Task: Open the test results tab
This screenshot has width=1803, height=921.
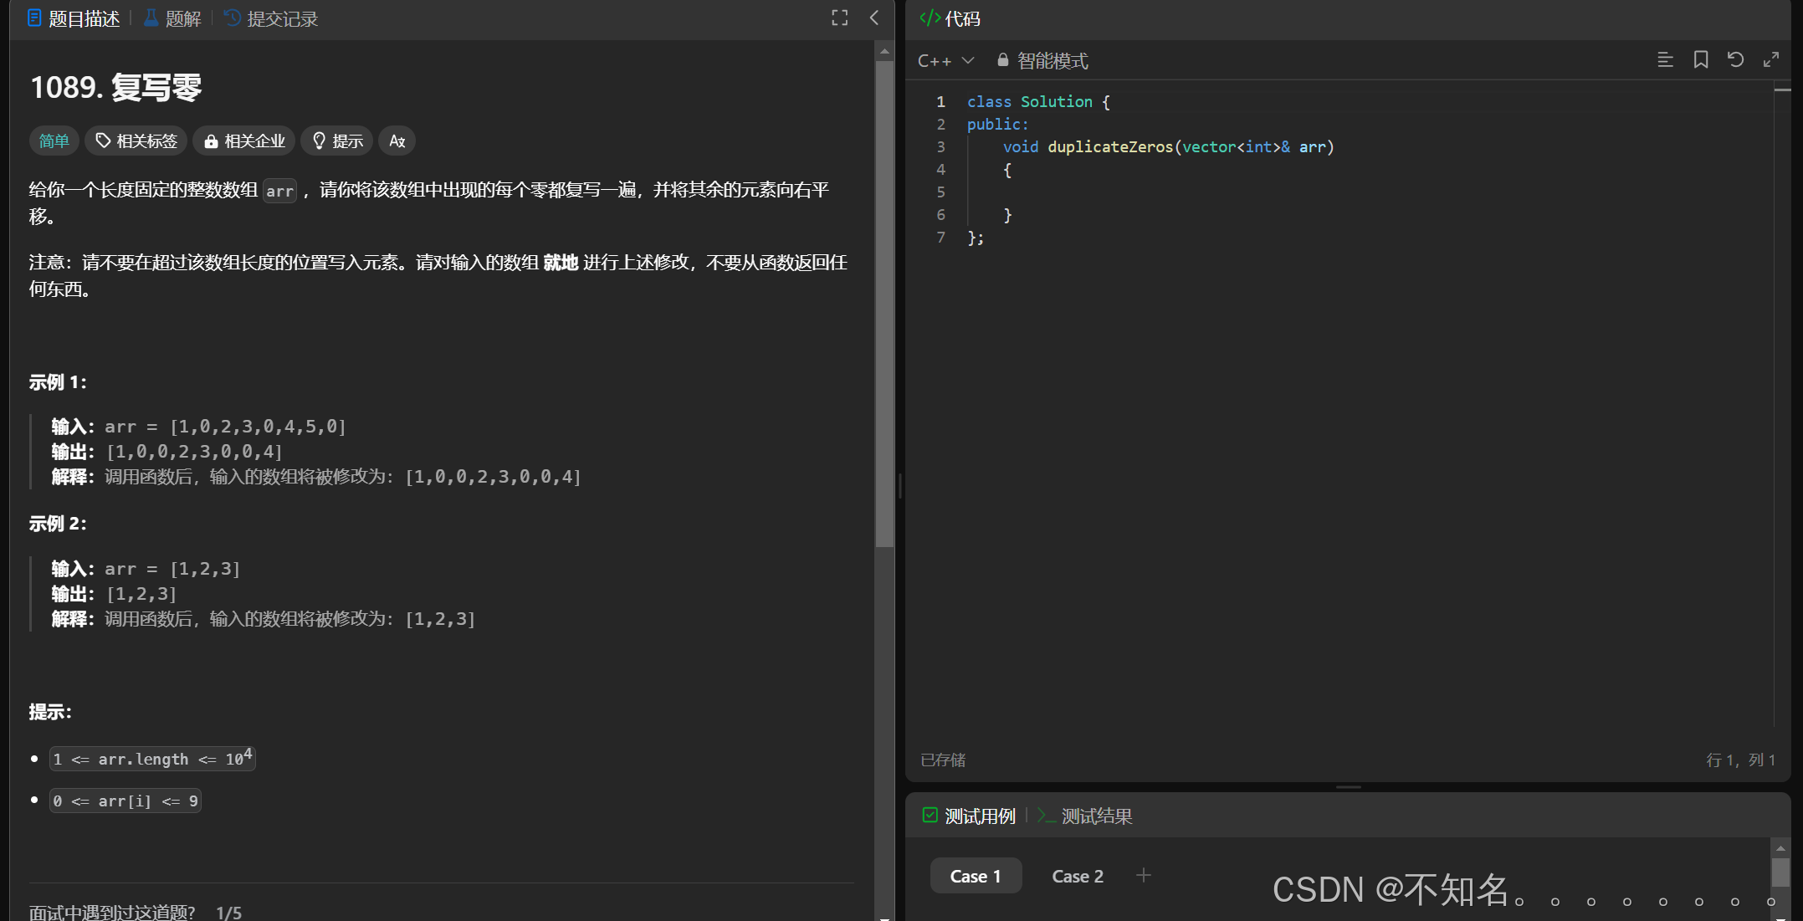Action: 1085,816
